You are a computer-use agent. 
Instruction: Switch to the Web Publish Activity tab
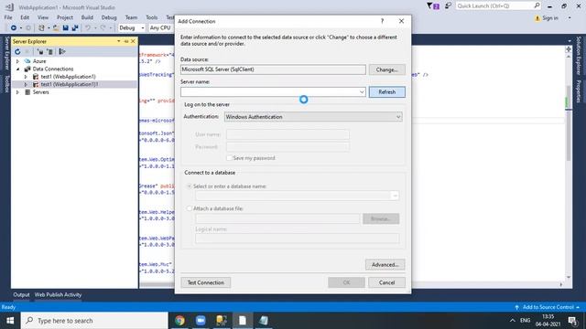coord(58,294)
